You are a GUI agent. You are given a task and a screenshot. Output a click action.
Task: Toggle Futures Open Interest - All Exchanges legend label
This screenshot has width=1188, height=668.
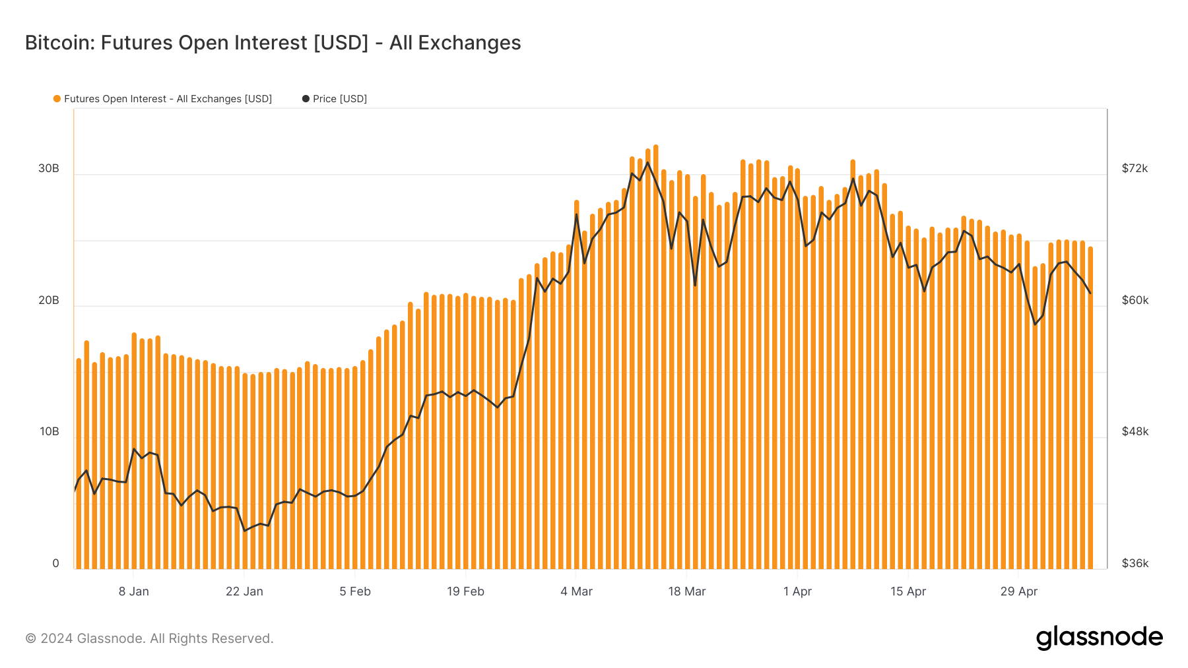click(168, 99)
